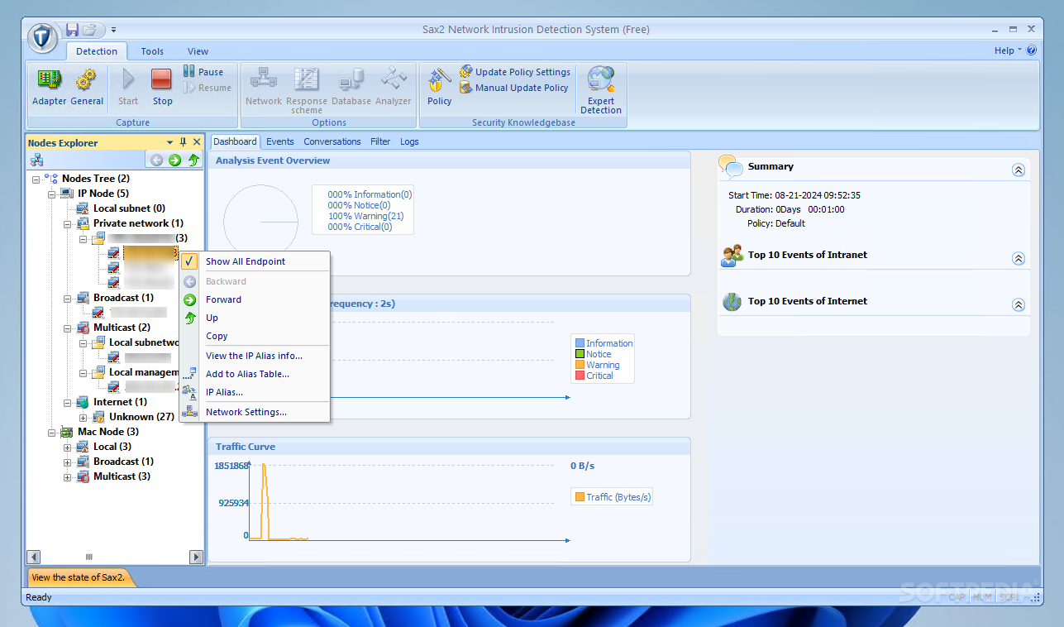Screen dimensions: 1064x627
Task: Collapse Top 10 Events of Intranet
Action: coord(1019,258)
